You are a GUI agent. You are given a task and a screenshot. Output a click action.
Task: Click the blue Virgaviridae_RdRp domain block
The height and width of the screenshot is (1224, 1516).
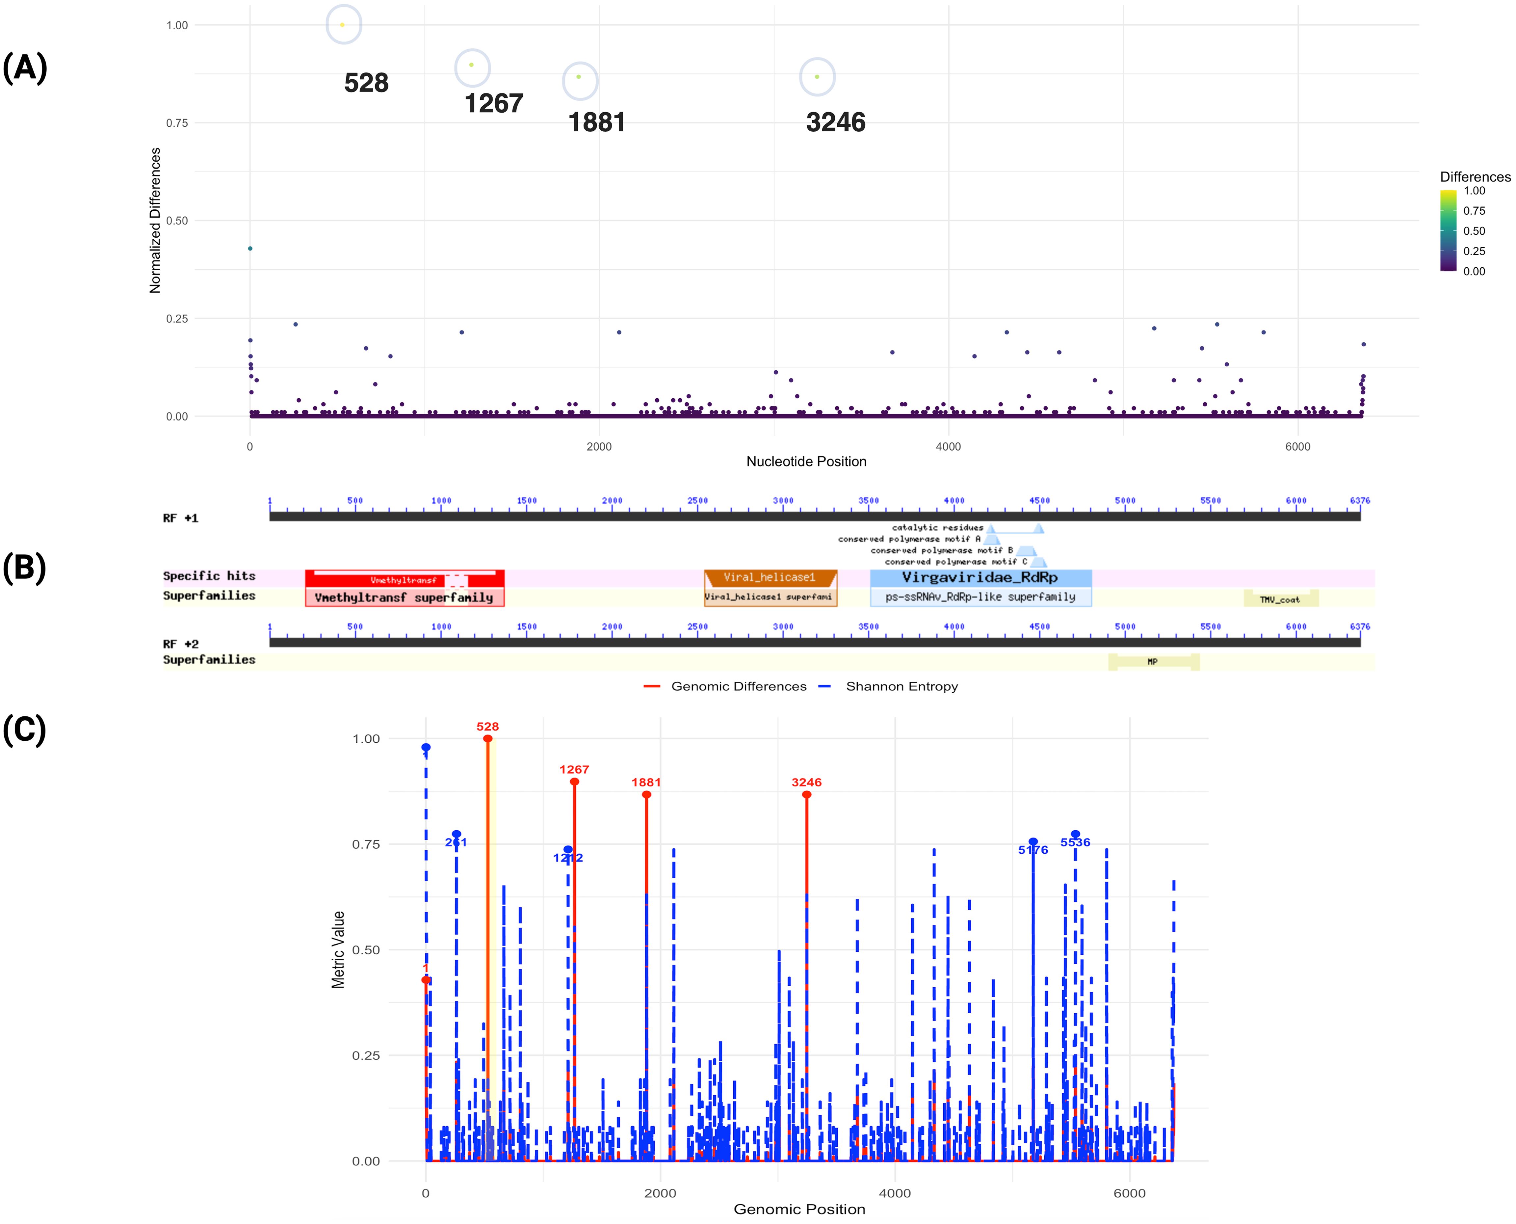coord(980,578)
